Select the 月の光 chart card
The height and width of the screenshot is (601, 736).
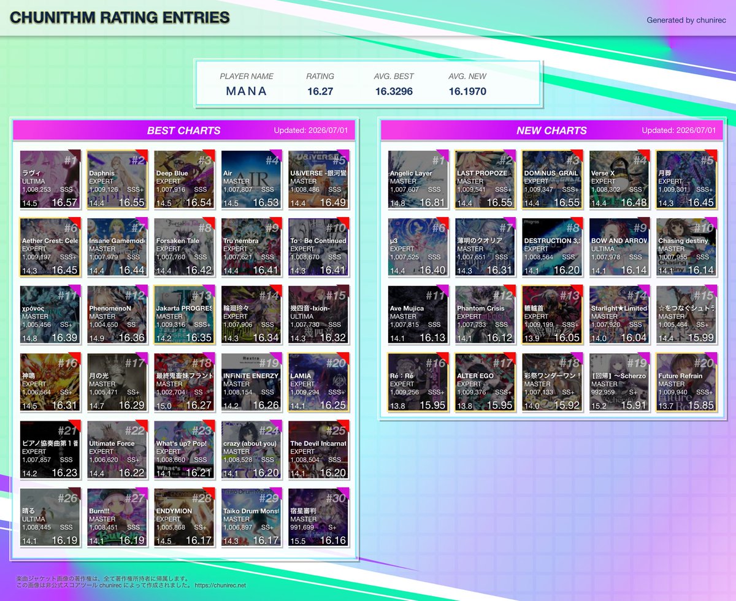[x=118, y=381]
